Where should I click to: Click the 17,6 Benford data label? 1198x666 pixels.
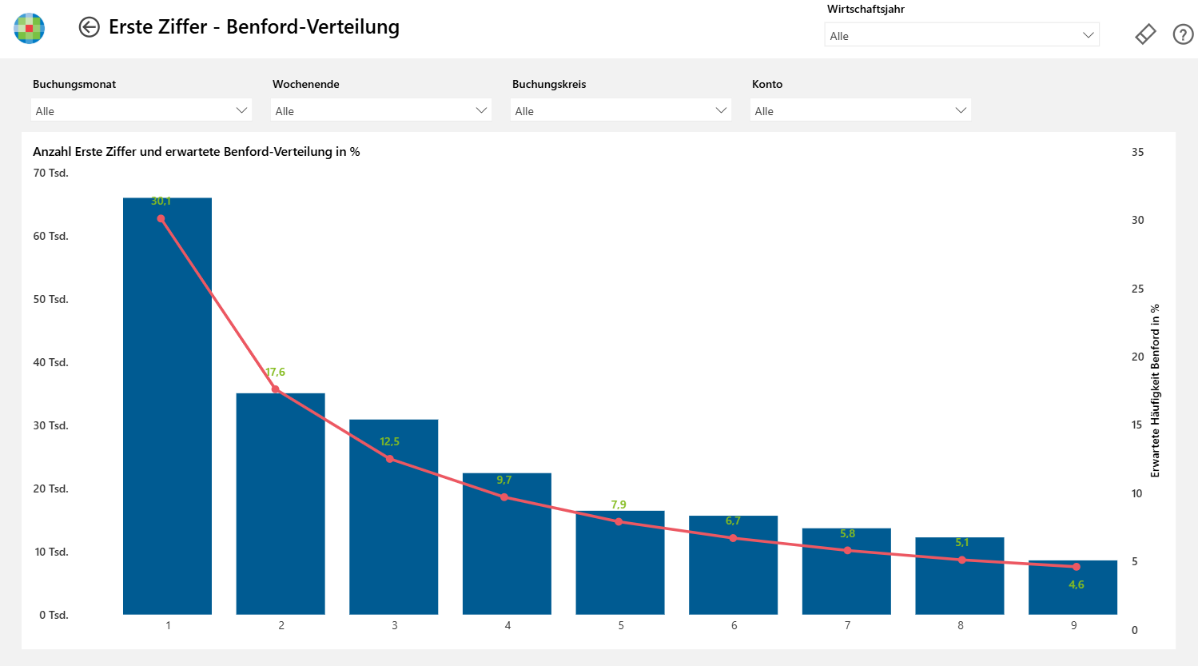(x=276, y=372)
